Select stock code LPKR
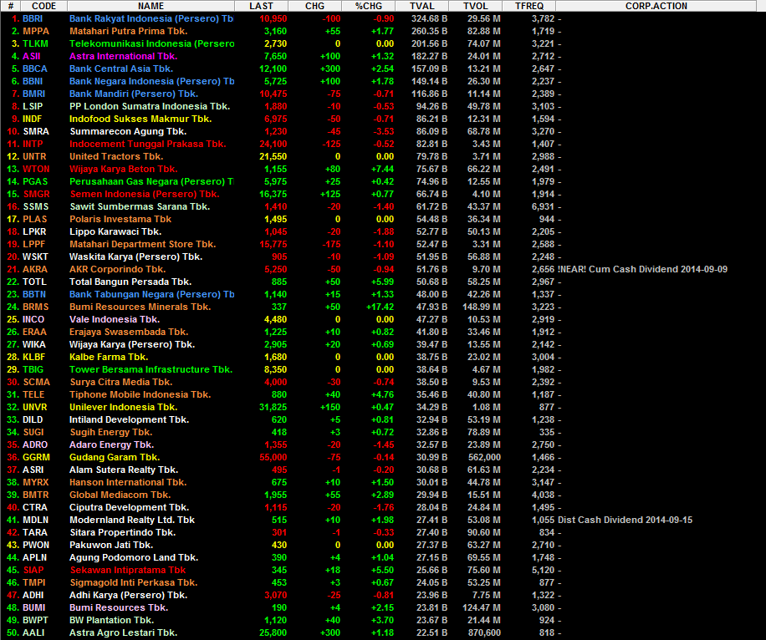 34,232
